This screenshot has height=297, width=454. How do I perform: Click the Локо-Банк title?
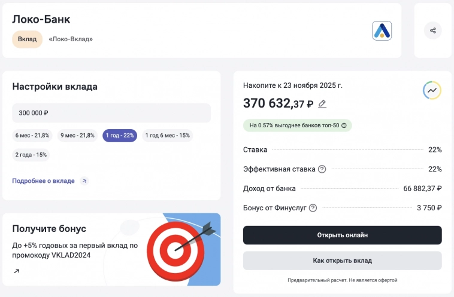click(x=41, y=19)
